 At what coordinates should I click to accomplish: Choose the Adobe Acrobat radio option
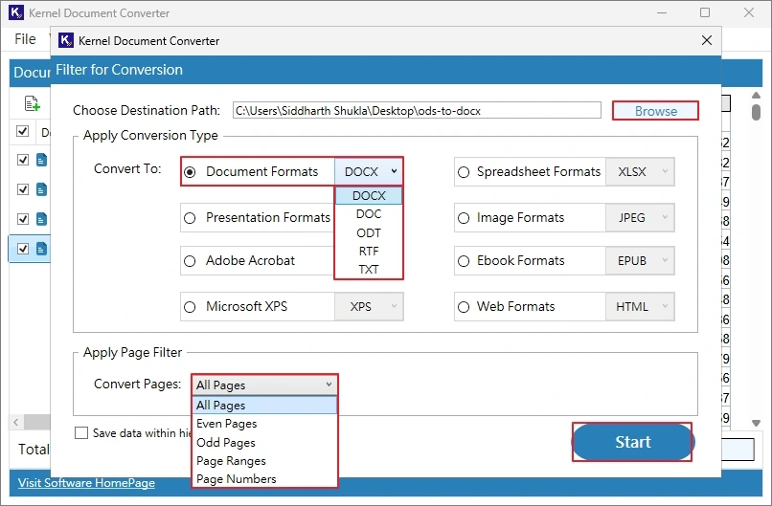pos(190,261)
